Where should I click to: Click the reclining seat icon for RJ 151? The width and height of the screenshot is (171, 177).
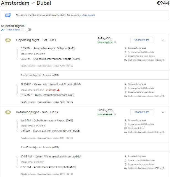(125, 156)
